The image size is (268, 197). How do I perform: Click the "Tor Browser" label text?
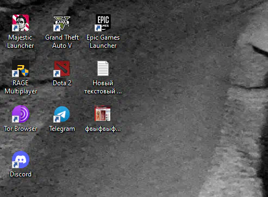21,129
